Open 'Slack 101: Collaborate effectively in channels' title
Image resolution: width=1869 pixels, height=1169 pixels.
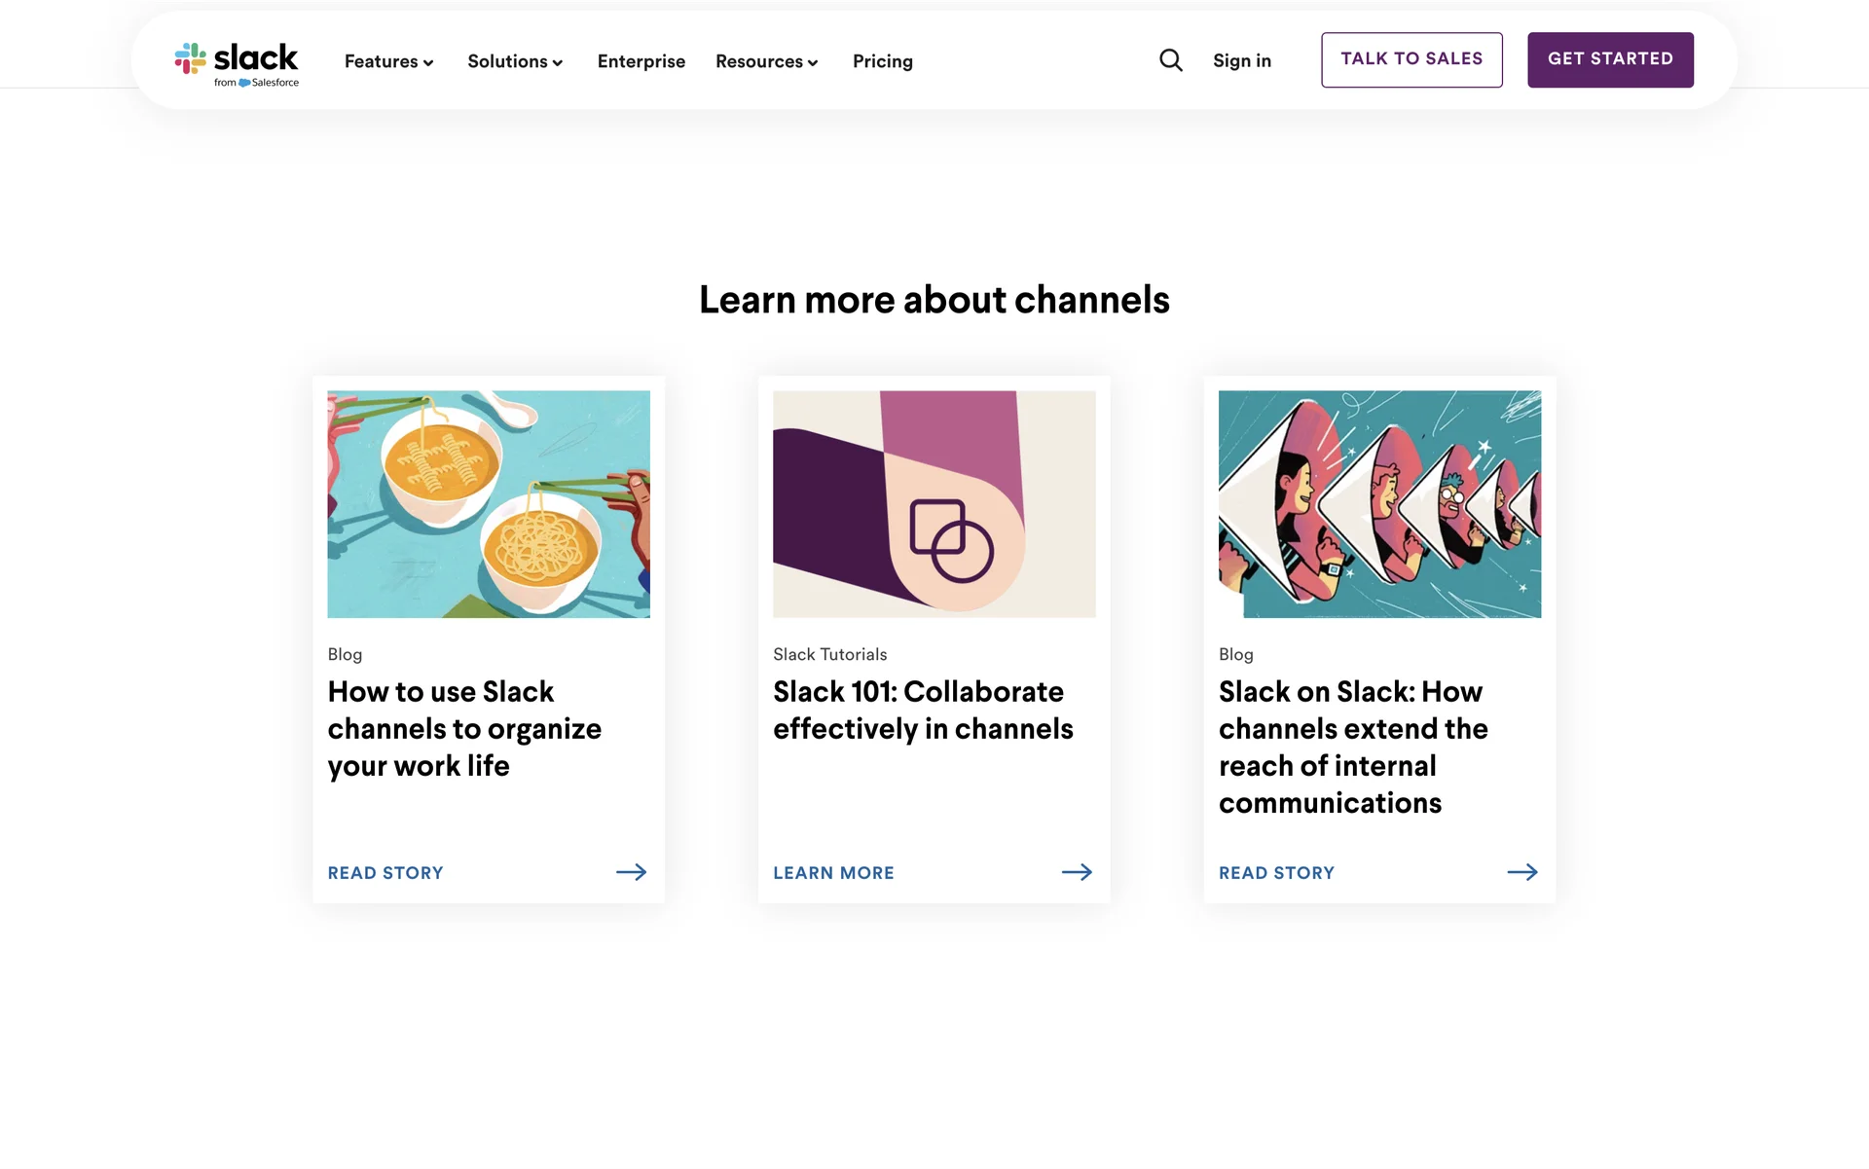922,711
